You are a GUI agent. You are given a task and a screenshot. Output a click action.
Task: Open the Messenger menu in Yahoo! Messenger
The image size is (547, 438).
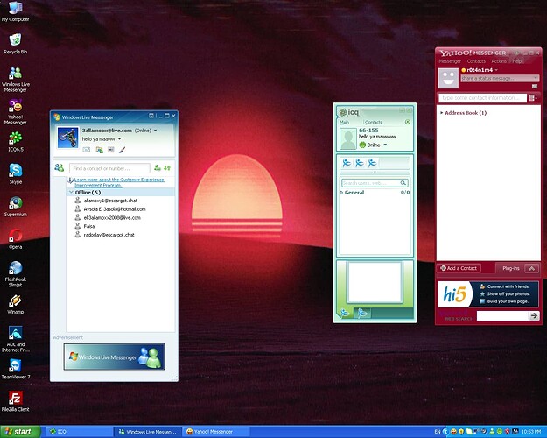[x=450, y=61]
